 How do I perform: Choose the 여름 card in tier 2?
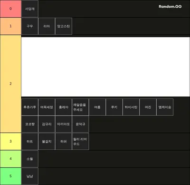(97, 107)
